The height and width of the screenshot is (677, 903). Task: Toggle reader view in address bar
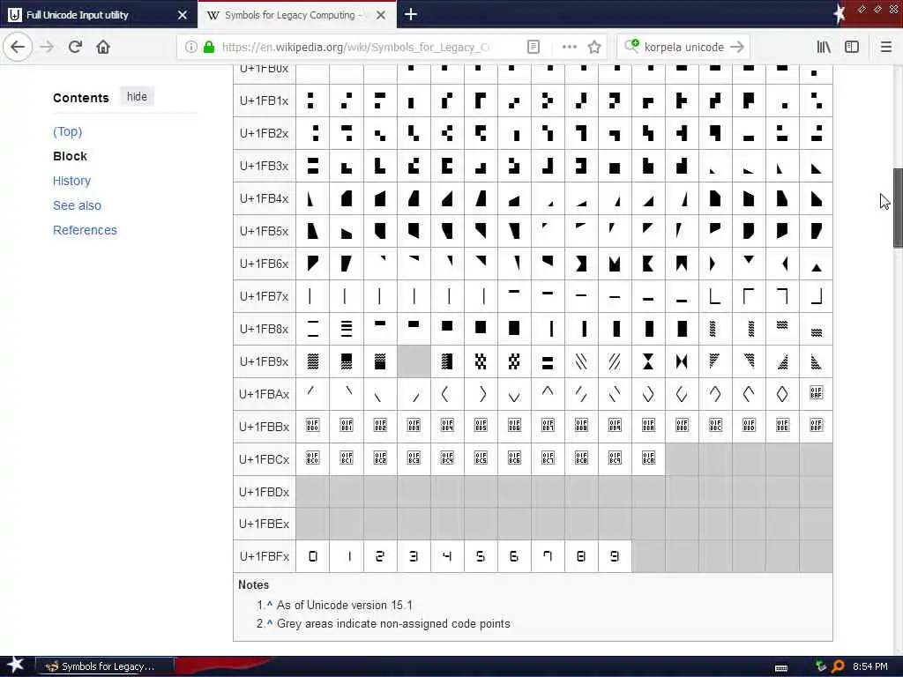click(534, 47)
